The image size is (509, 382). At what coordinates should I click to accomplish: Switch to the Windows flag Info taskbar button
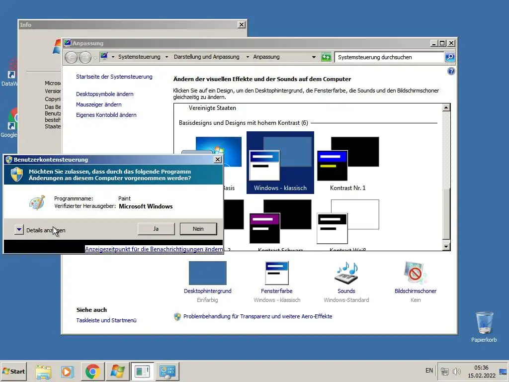tap(117, 372)
